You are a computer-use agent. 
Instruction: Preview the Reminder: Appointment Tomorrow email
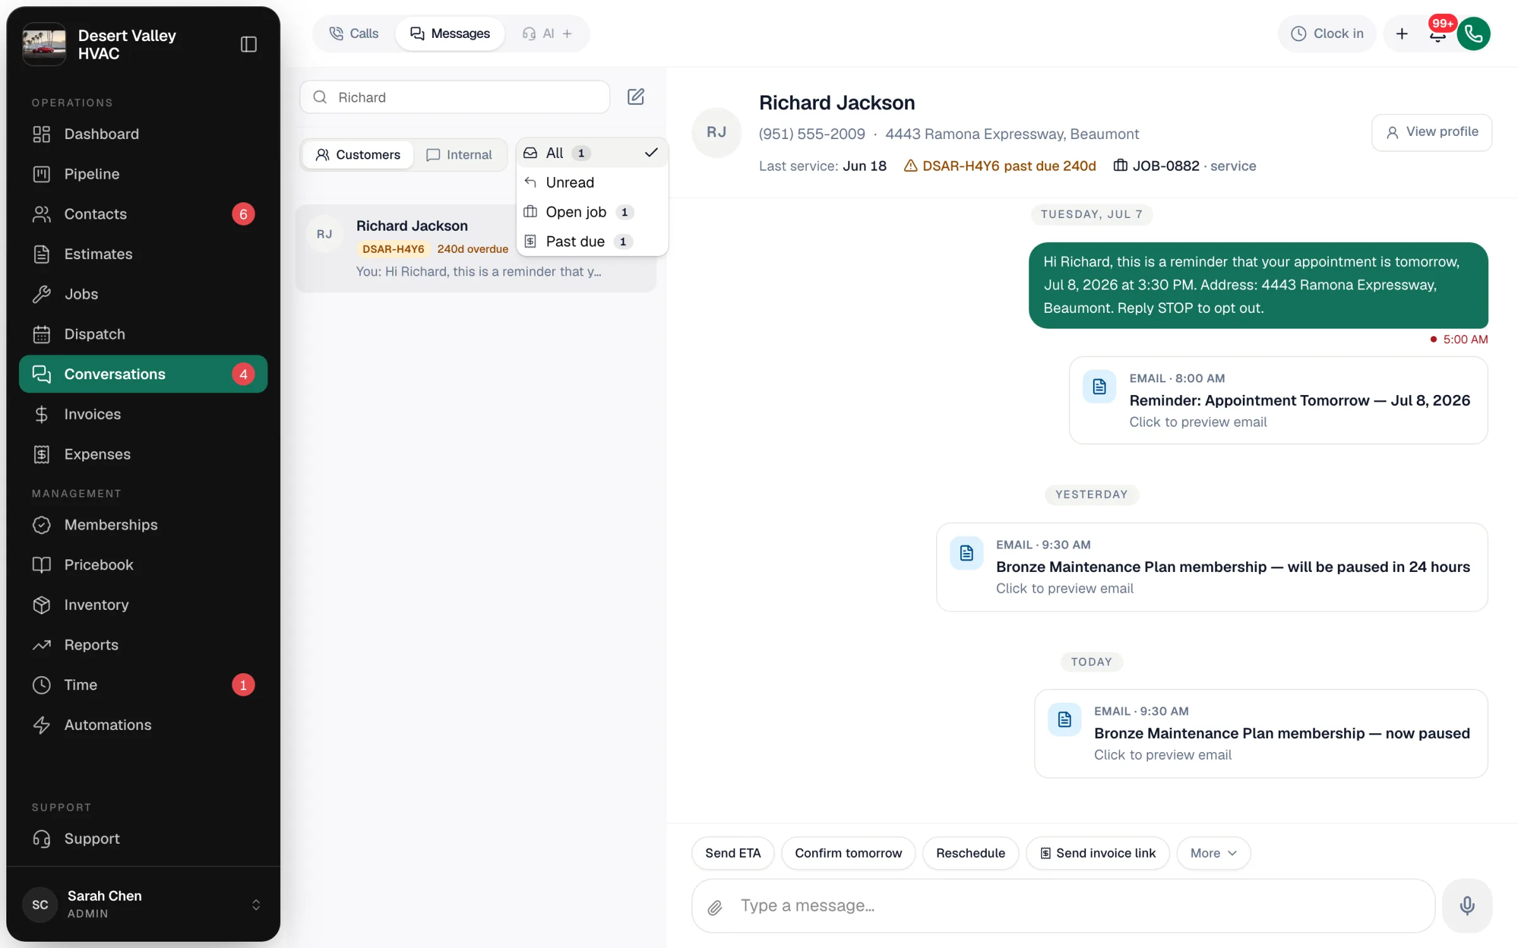coord(1278,400)
